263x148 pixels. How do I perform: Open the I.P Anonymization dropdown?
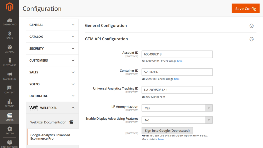(177, 108)
